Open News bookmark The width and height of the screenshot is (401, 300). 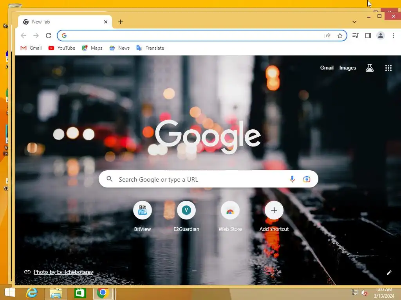point(119,48)
